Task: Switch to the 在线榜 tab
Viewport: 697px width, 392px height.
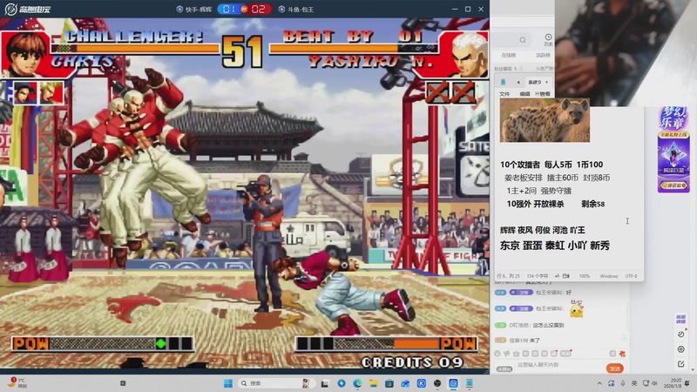Action: (509, 55)
